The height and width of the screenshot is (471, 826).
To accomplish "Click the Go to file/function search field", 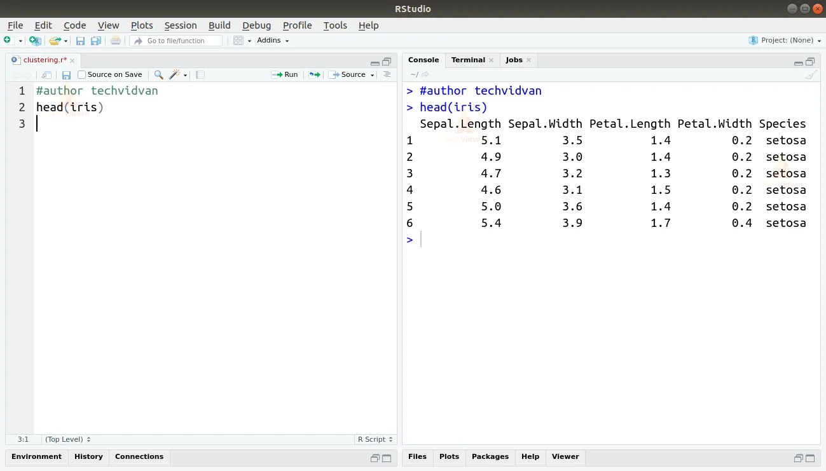I will click(176, 40).
